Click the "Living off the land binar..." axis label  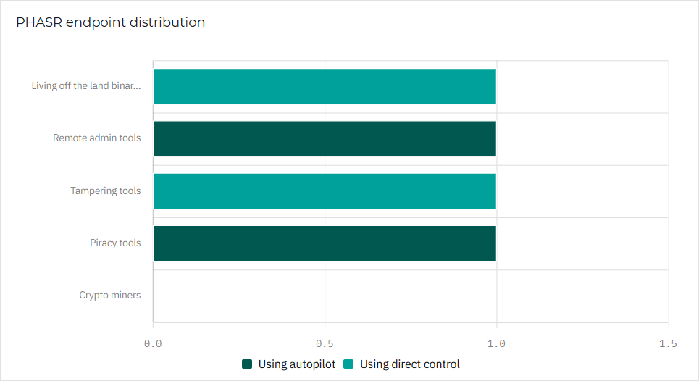86,86
